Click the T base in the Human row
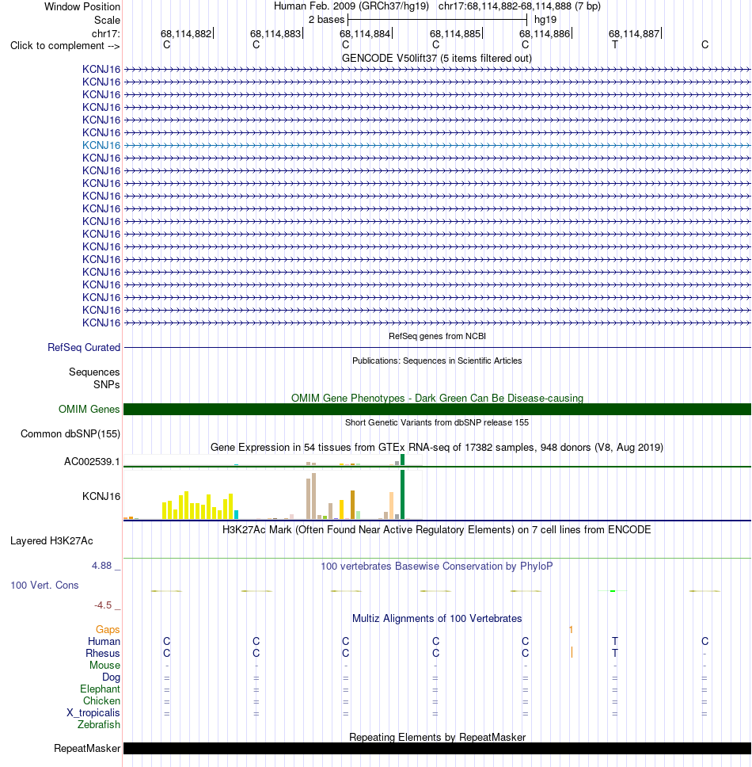This screenshot has width=752, height=767. 615,641
